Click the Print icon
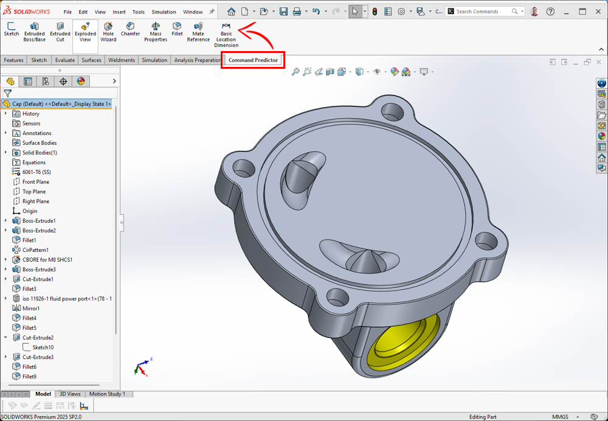This screenshot has height=421, width=608. click(x=297, y=12)
